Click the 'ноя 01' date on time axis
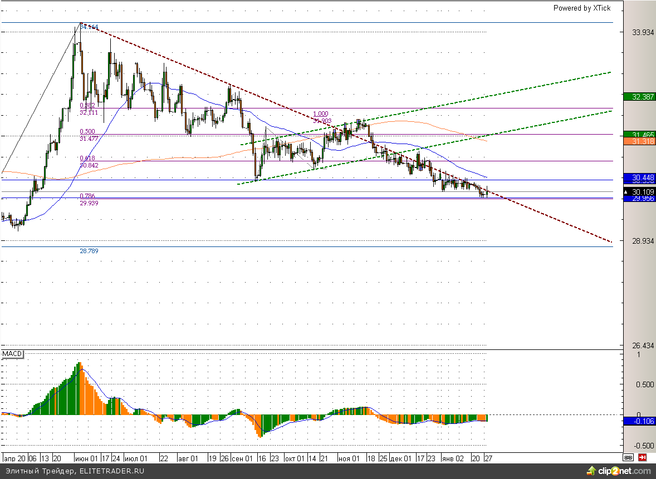The image size is (656, 479). [348, 458]
